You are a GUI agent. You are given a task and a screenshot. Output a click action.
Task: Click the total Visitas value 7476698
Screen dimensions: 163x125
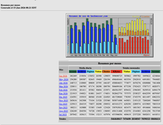(x=127, y=119)
